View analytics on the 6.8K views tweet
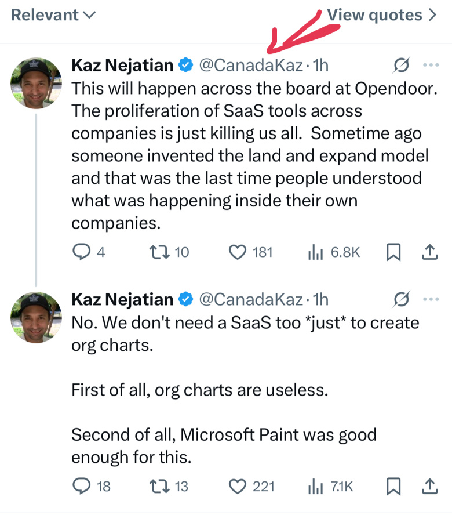Viewport: 452px width, 515px height. (x=315, y=252)
